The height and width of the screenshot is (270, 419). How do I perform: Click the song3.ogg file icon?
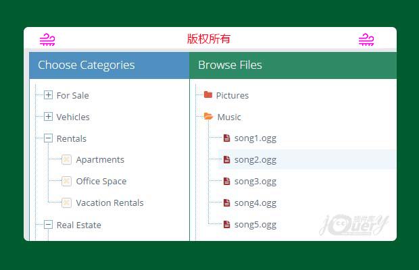click(227, 182)
